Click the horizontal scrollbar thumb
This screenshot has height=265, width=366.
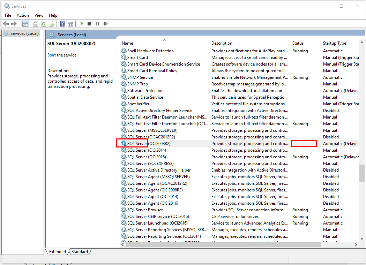(223, 244)
